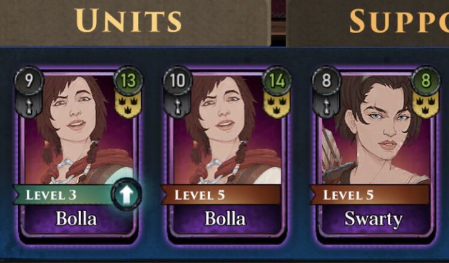Click Swarty's three-crown rank shield
Image resolution: width=449 pixels, height=263 pixels.
tap(425, 105)
